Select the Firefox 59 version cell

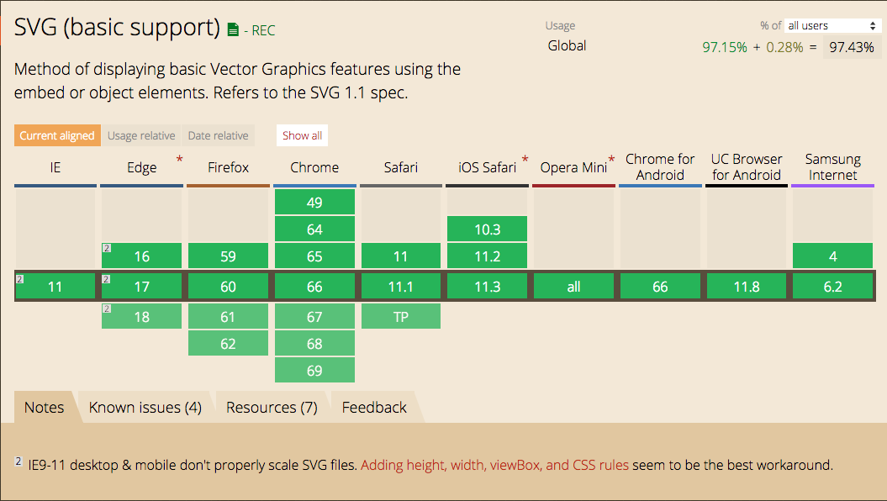click(x=228, y=256)
